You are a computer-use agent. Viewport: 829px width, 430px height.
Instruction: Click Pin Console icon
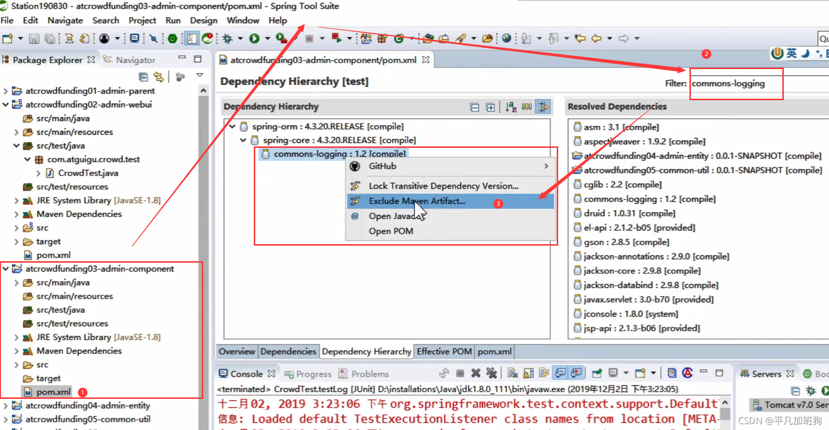click(x=597, y=373)
